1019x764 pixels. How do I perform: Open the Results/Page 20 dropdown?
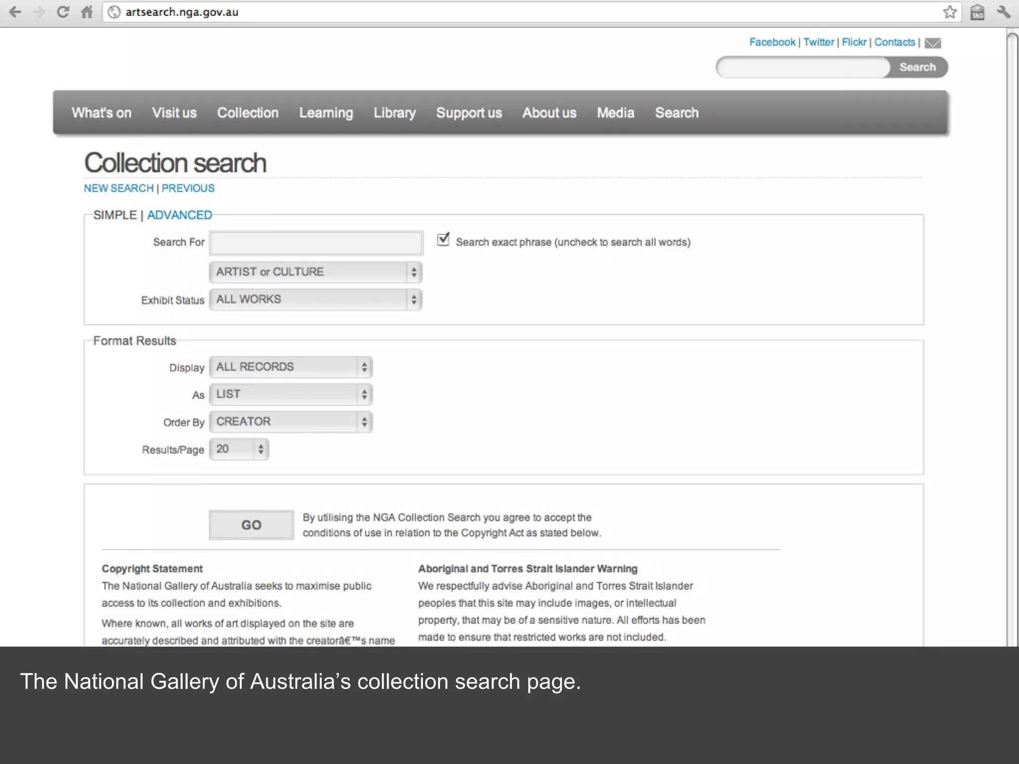click(x=239, y=449)
